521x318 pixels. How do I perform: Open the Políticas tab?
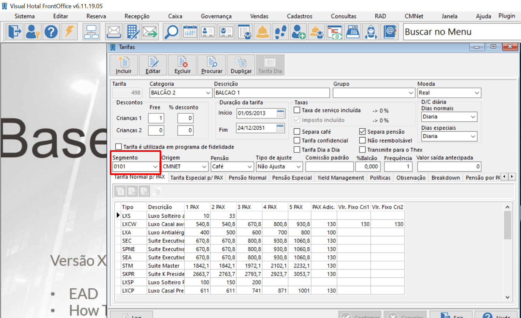tap(380, 178)
